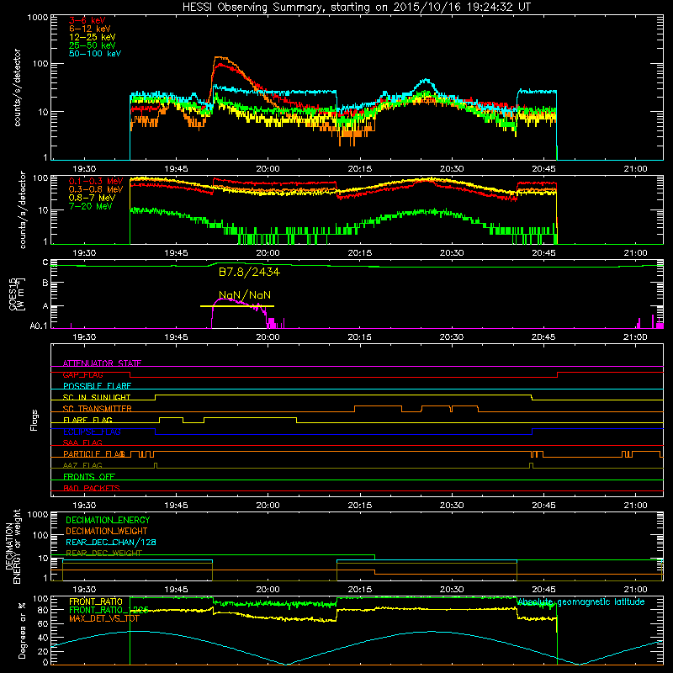Select the yellow flare interval bar in GOES panel
Image resolution: width=673 pixels, height=673 pixels.
tap(237, 306)
